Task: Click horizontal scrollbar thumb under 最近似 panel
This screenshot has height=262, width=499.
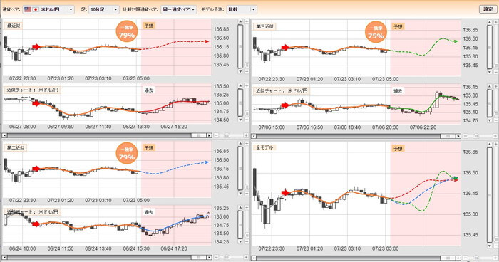Action: point(199,135)
